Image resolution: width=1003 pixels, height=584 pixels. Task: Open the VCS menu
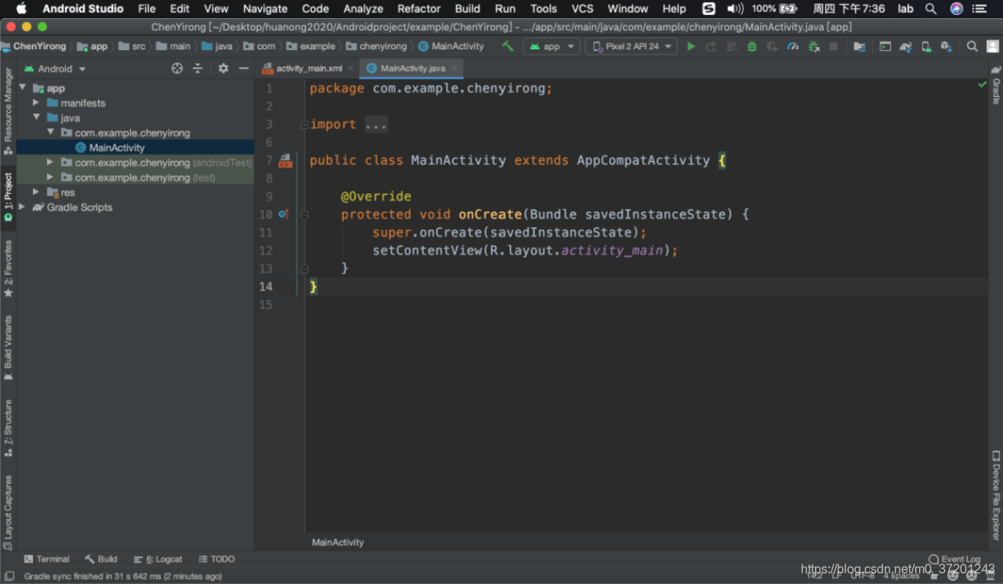582,9
